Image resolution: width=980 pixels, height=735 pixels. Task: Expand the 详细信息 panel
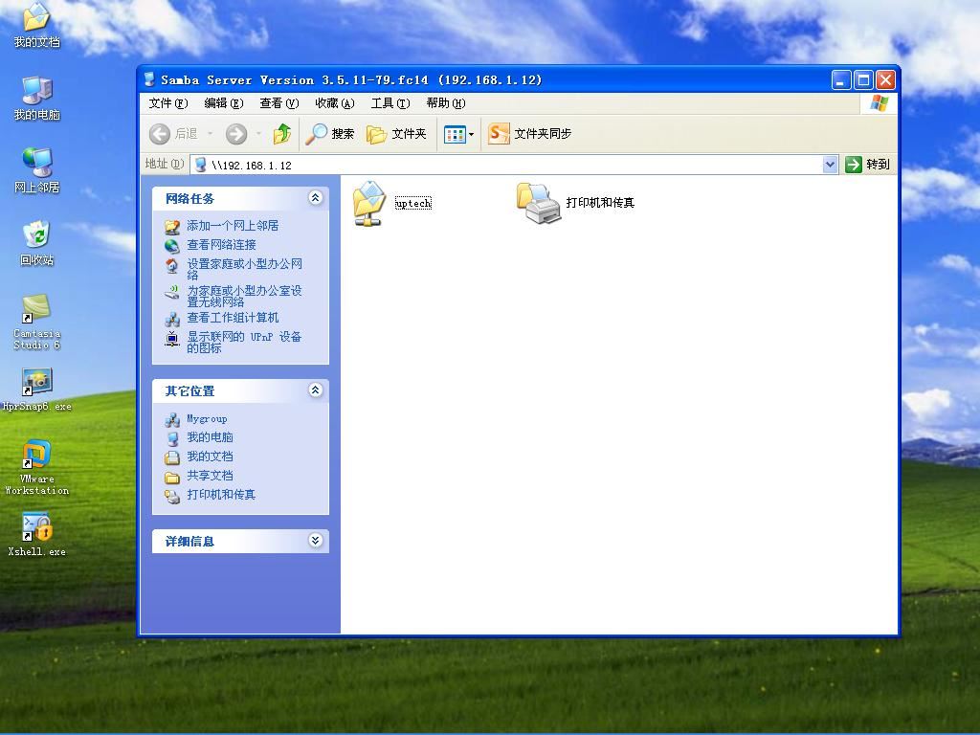click(316, 541)
